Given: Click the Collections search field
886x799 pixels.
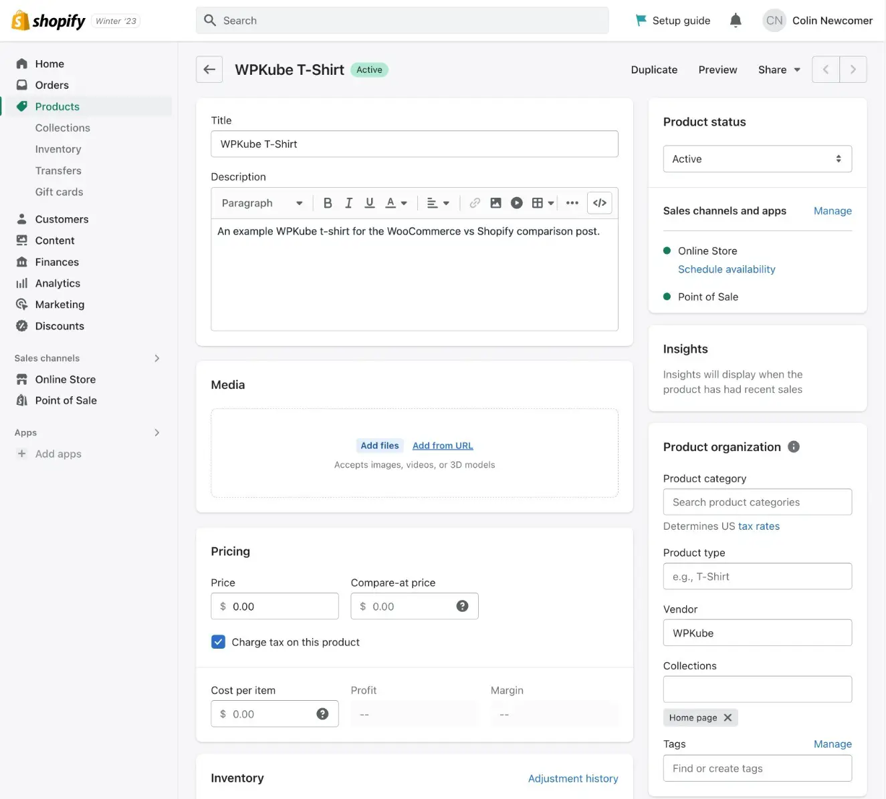Looking at the screenshot, I should point(758,689).
